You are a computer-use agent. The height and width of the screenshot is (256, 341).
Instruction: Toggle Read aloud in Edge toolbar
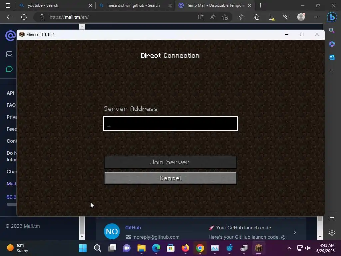pos(213,17)
